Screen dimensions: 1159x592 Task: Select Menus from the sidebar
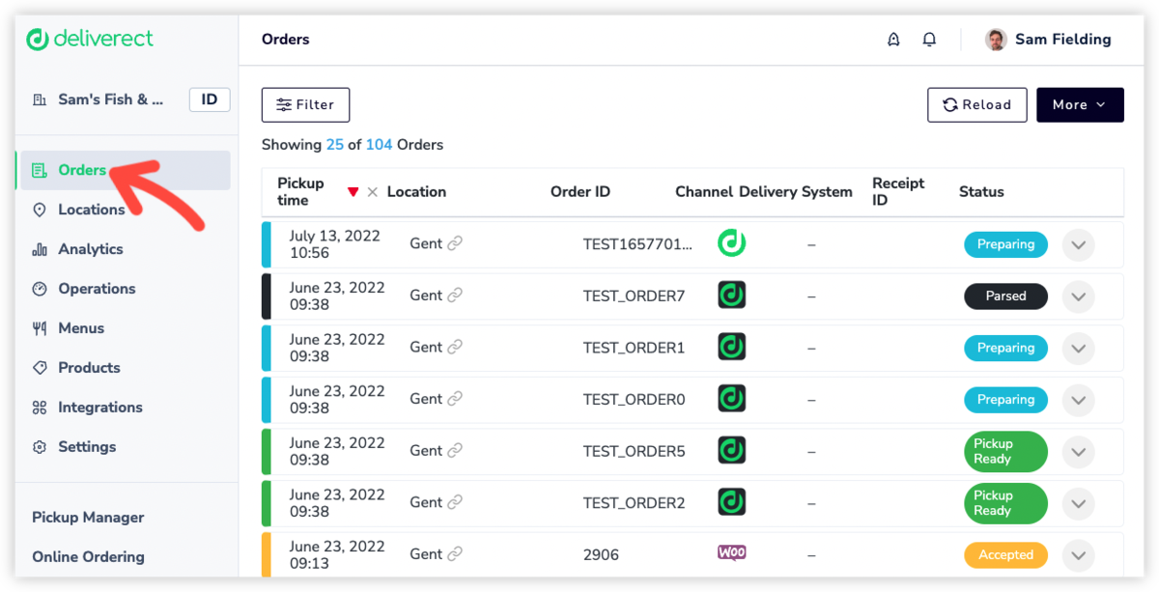click(x=81, y=328)
